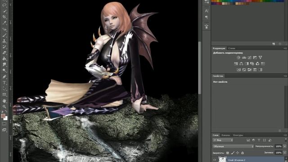Swap foreground and background colors
Image resolution: width=288 pixels, height=162 pixels.
click(6, 111)
